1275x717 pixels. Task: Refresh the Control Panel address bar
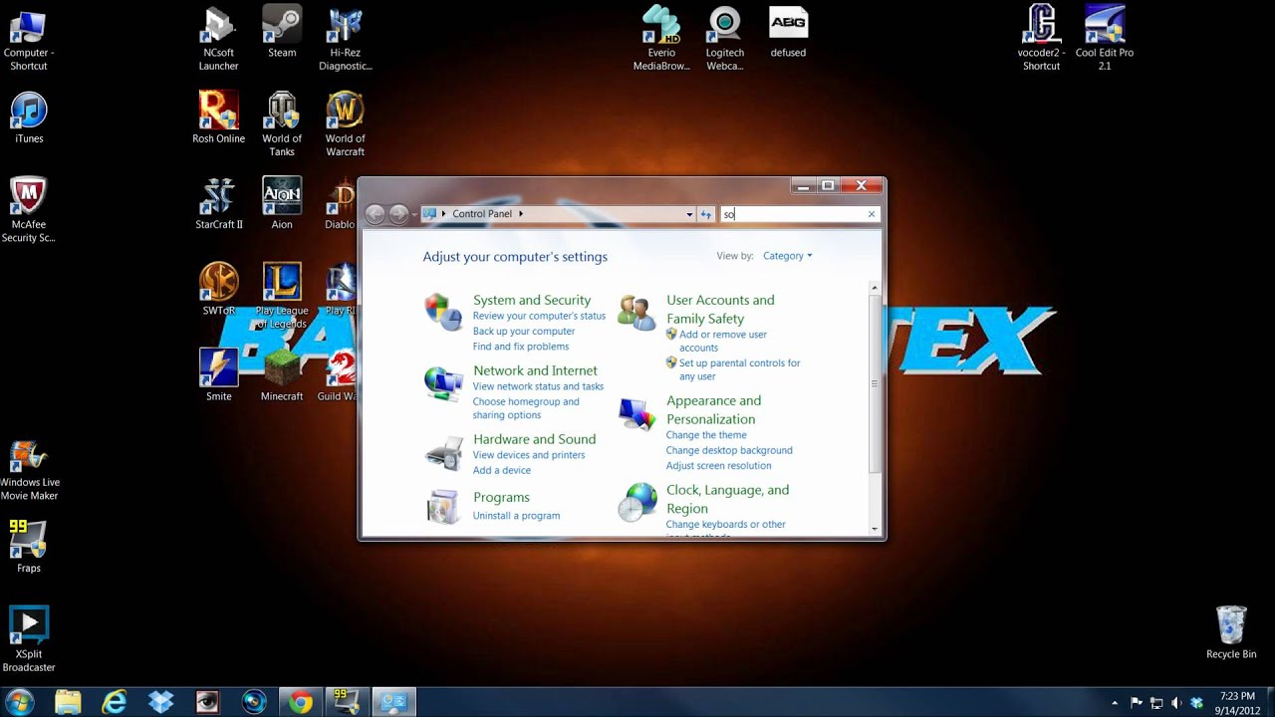[x=706, y=214]
